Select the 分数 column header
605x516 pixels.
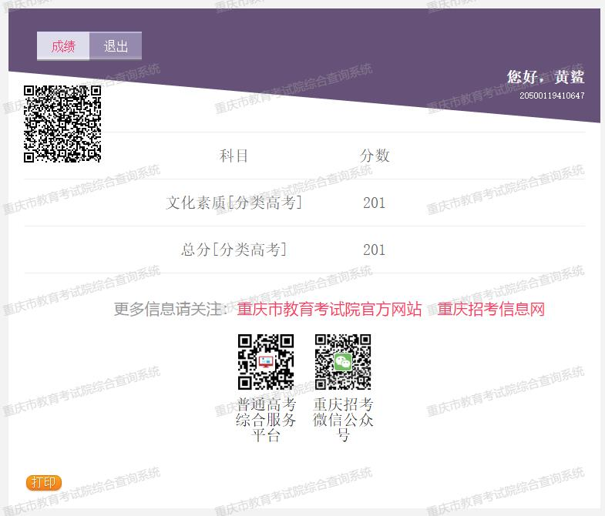375,156
